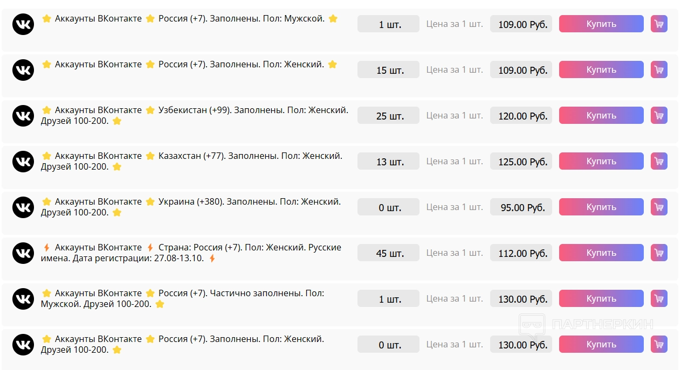This screenshot has width=681, height=370.
Task: Buy Russia male filled accounts at 109.00 Руб.
Action: (601, 24)
